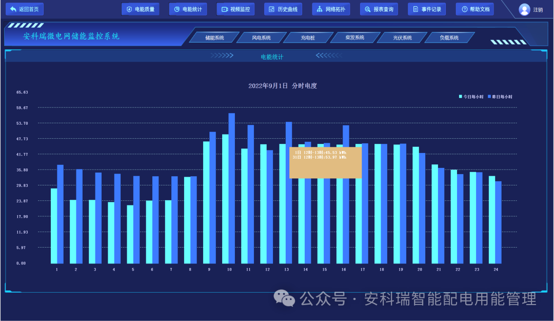
Task: Return to the home page via 返回首页
Action: click(x=25, y=9)
